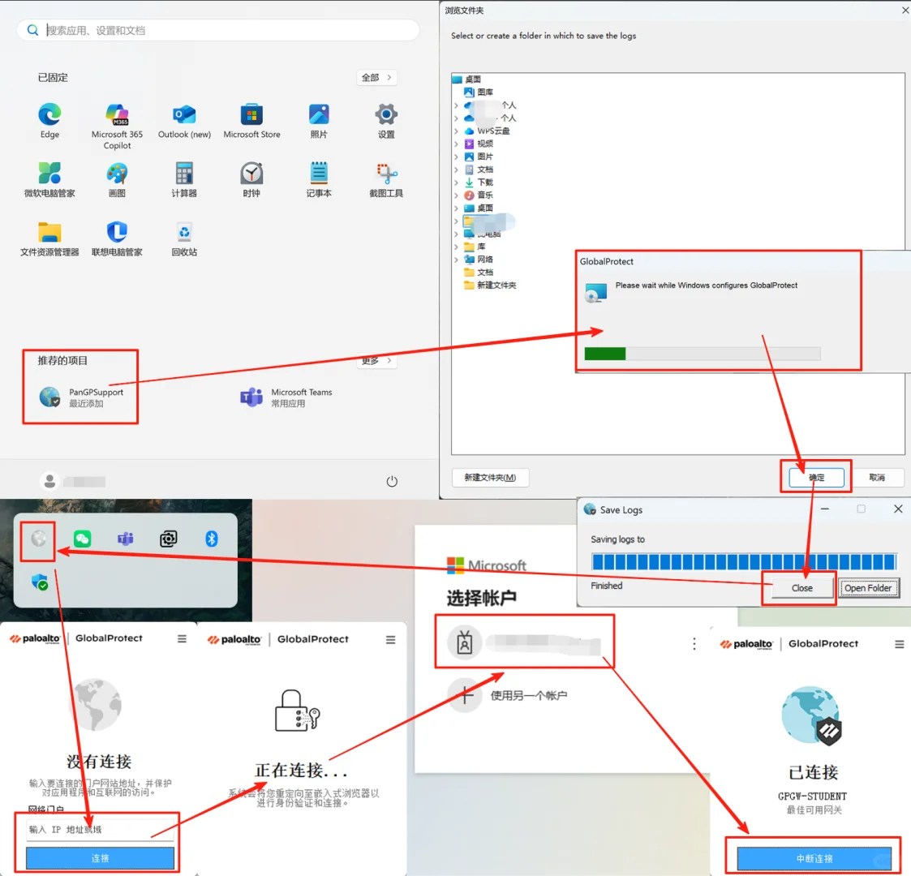Expand the 下载 folder node
The width and height of the screenshot is (911, 876).
(456, 182)
